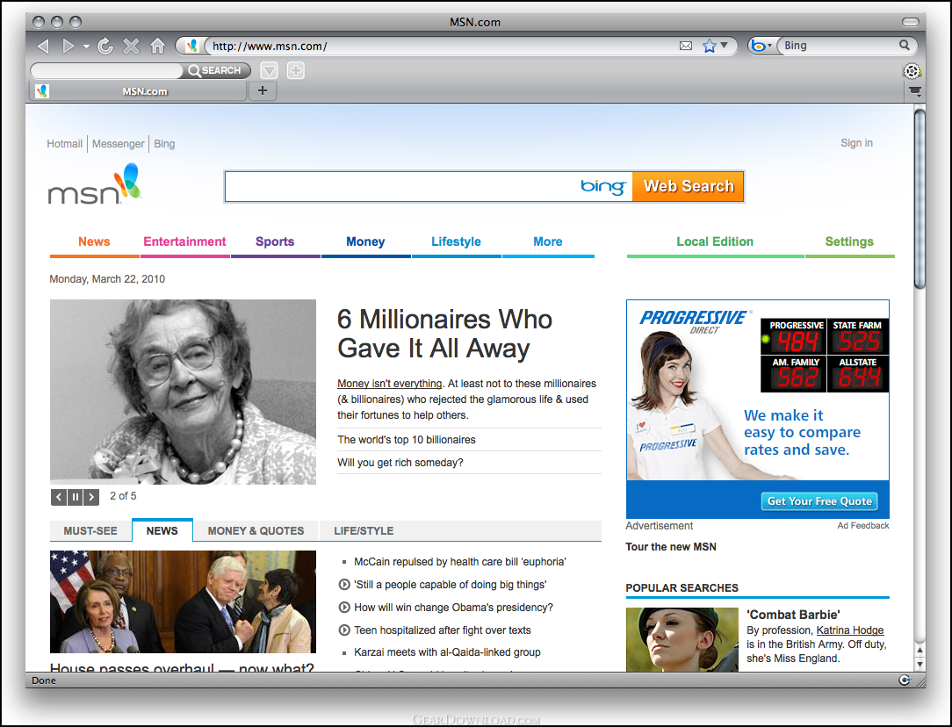Open the tab list icon at right
This screenshot has width=952, height=727.
[x=915, y=91]
